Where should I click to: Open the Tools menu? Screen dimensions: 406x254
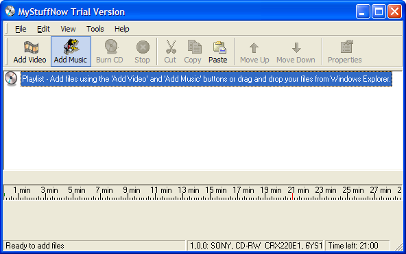(95, 29)
